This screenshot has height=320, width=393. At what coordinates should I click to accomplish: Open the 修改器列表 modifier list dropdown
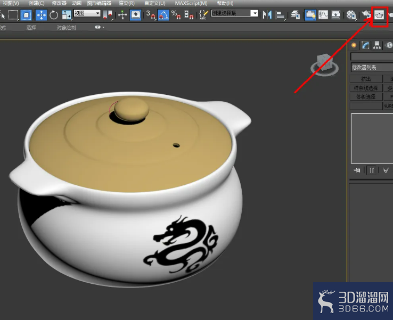tap(372, 68)
